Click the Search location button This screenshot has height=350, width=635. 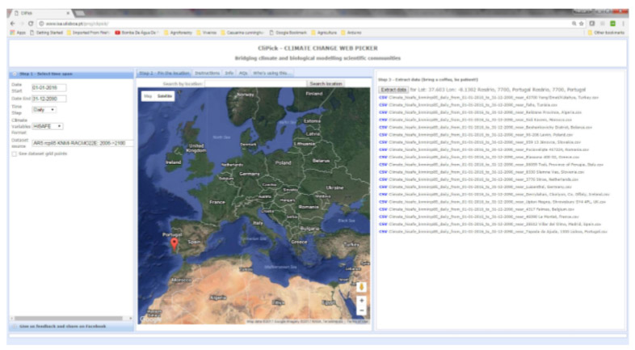pyautogui.click(x=326, y=83)
